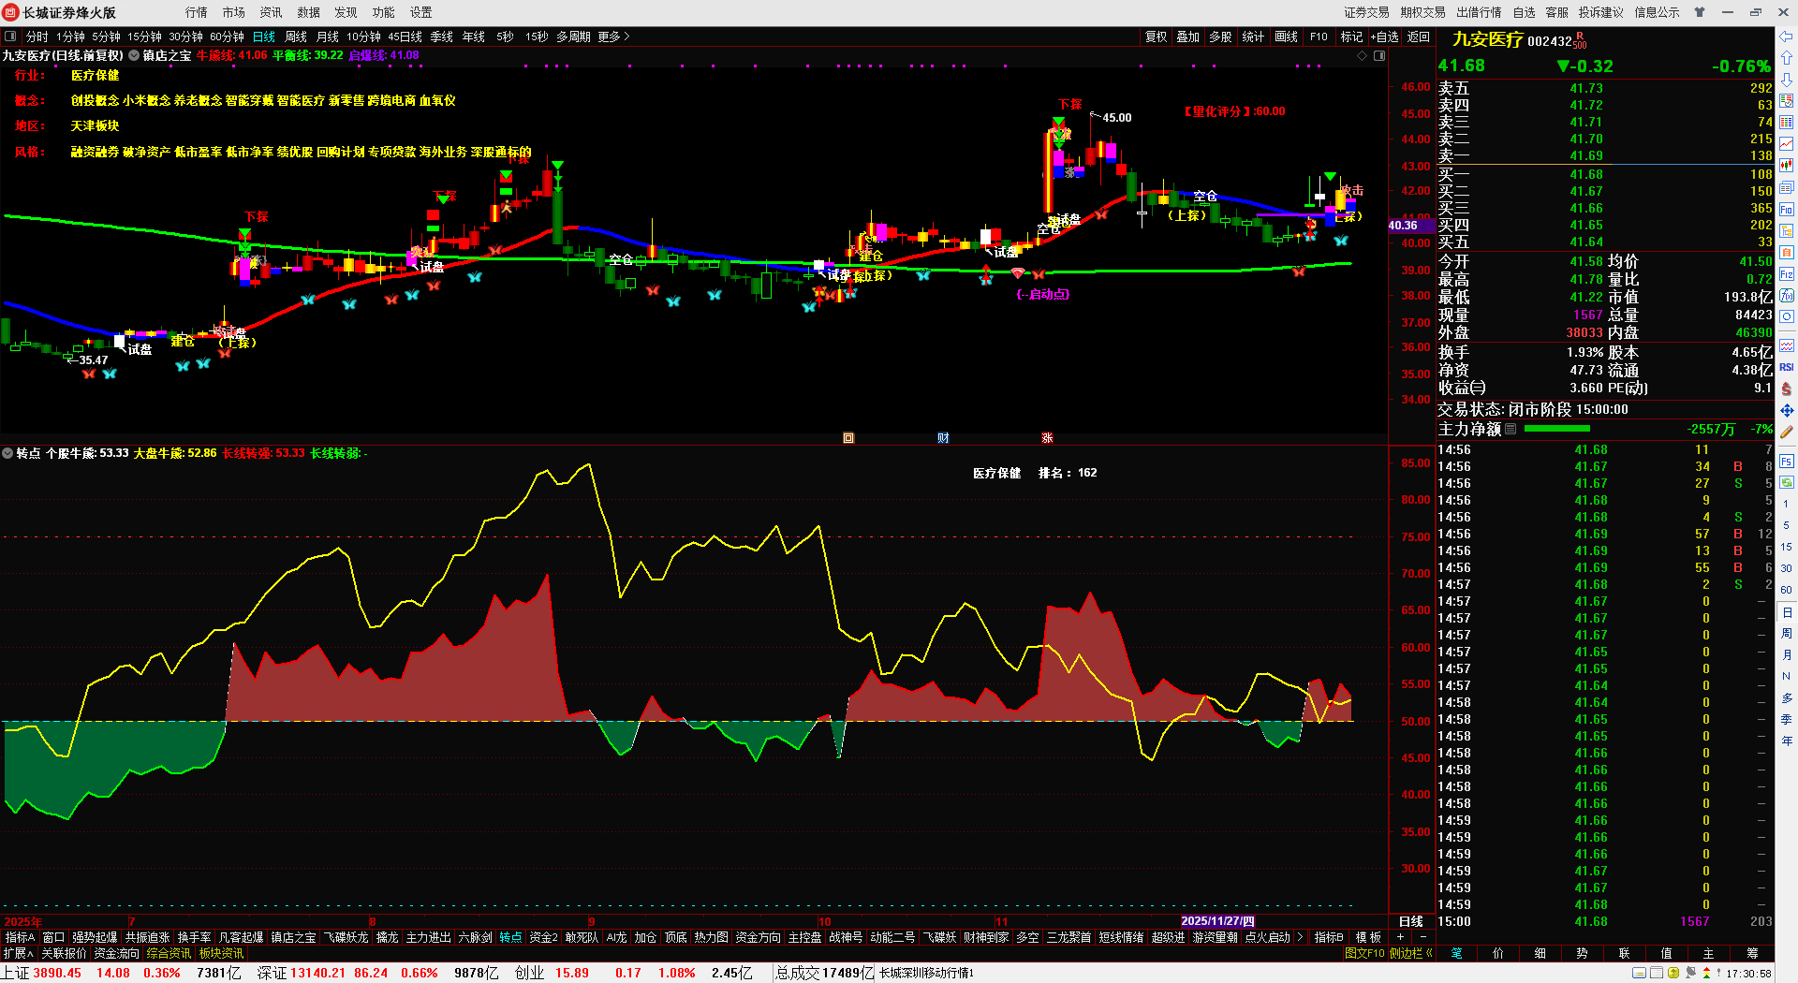1798x983 pixels.
Task: Open the 图文F10 link
Action: [x=1364, y=953]
